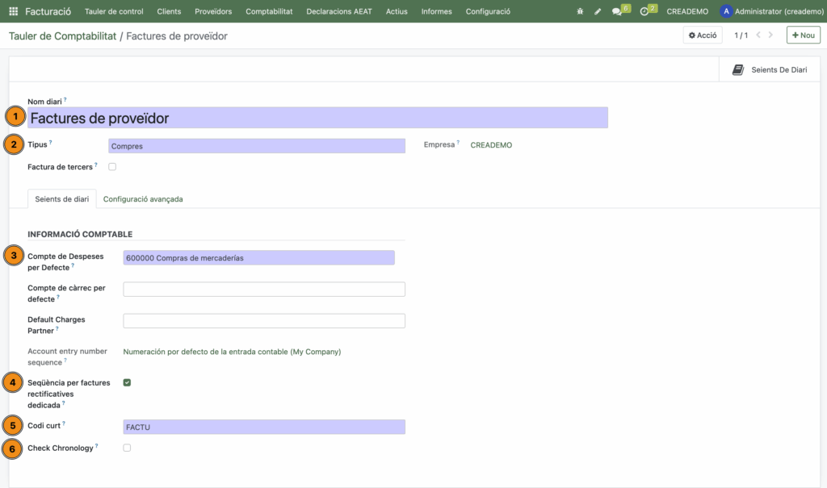Uncheck Seqüència per factures rectificatives dedicada
The height and width of the screenshot is (488, 827).
click(127, 382)
